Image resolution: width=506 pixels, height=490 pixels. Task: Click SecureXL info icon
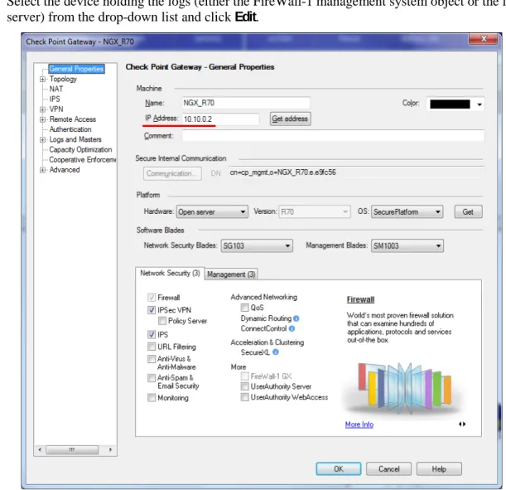(x=276, y=352)
